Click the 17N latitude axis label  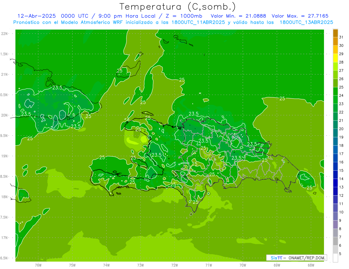pos(4,238)
